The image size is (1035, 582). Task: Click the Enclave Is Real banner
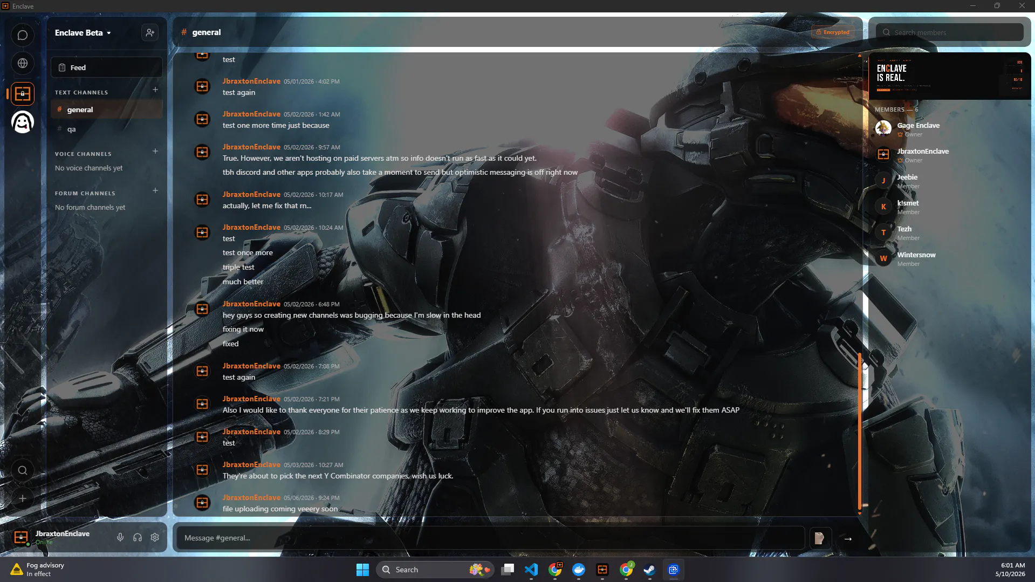click(x=950, y=76)
